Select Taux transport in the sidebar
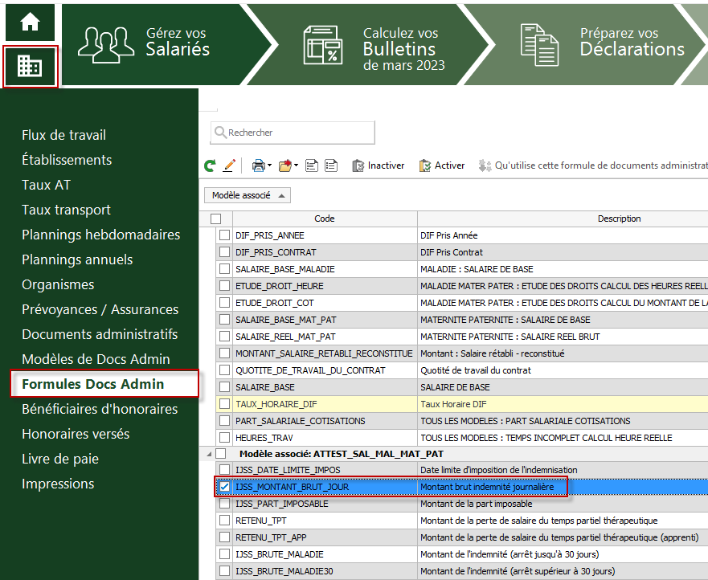The image size is (708, 580). [x=67, y=210]
